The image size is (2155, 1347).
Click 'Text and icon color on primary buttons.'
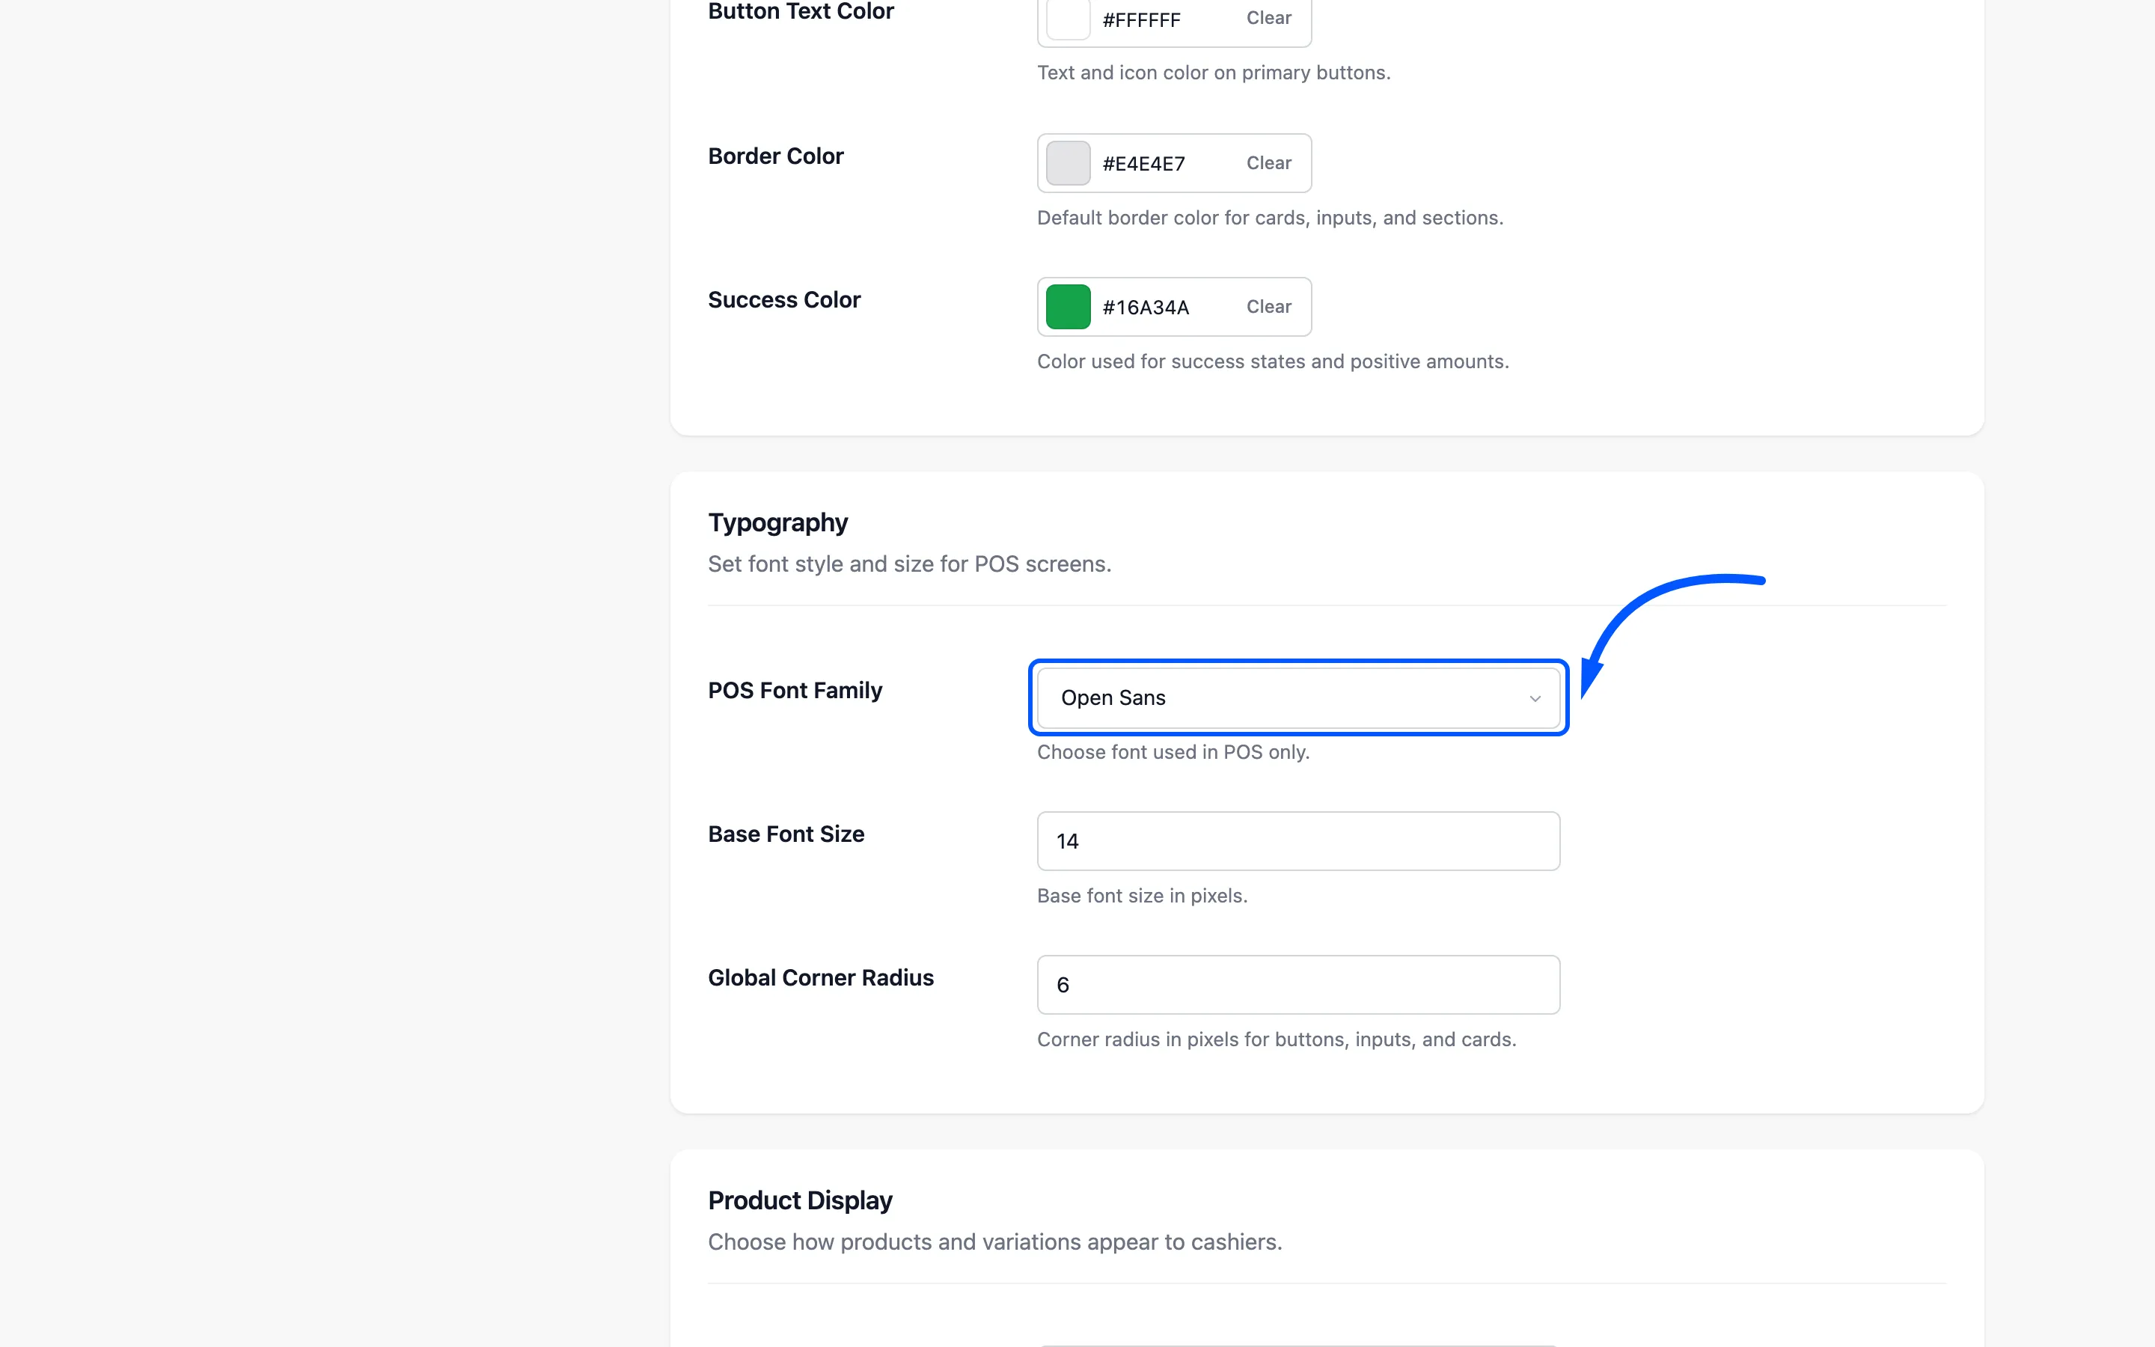pyautogui.click(x=1213, y=72)
